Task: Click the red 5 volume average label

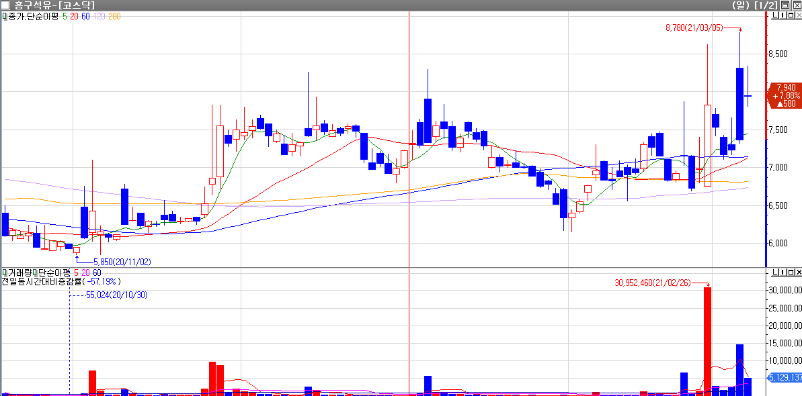Action: tap(77, 273)
